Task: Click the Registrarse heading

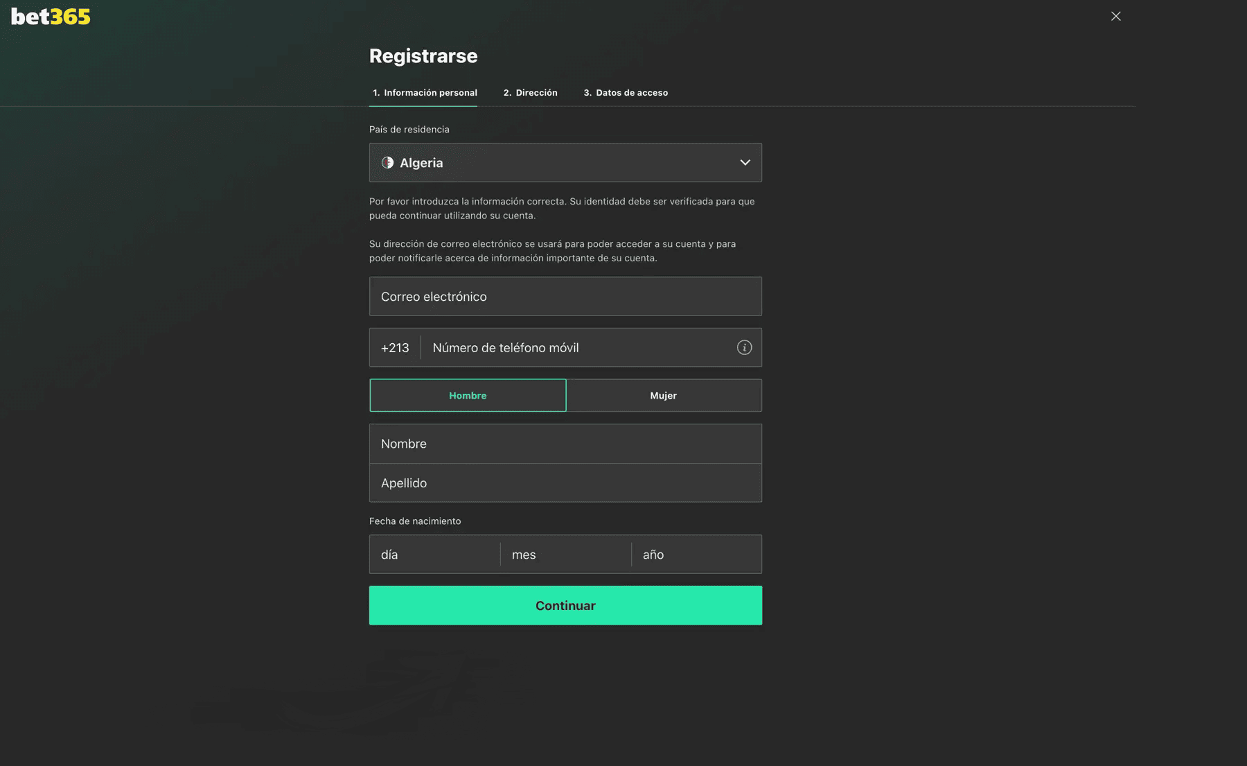Action: 423,55
